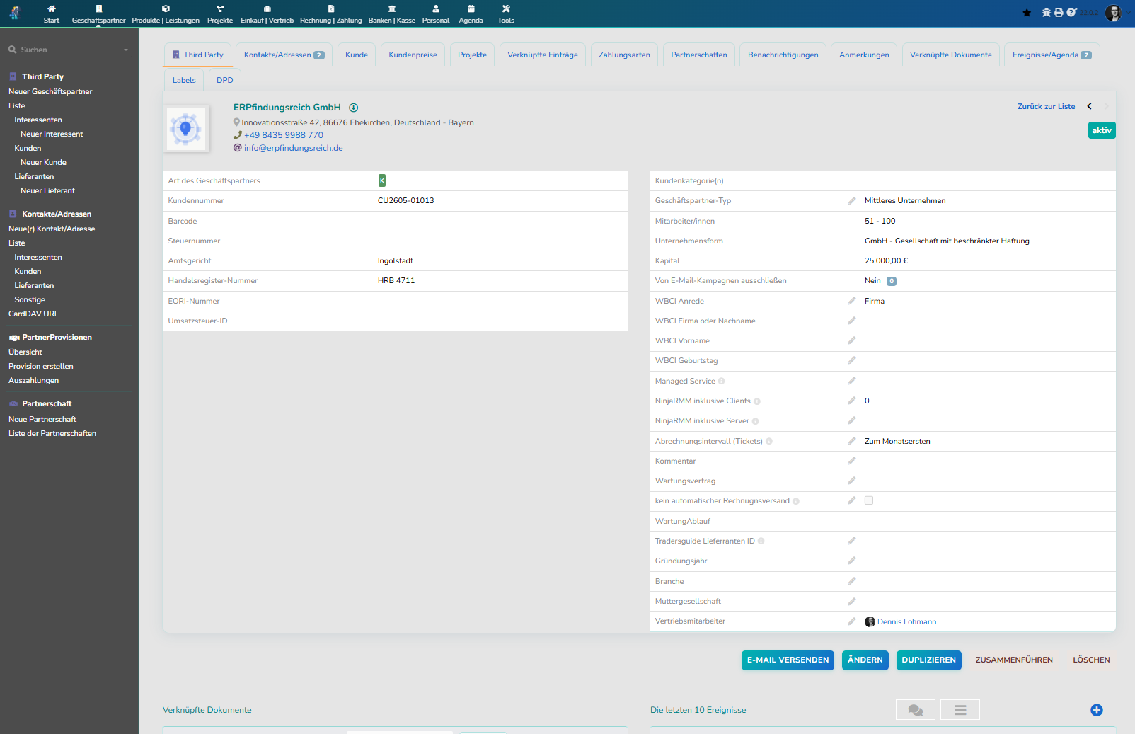Click the LÖSCHEN button
1135x734 pixels.
pos(1091,660)
